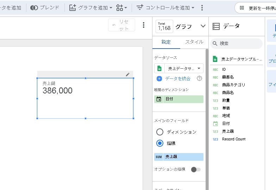Switch to the スタイル tab
This screenshot has width=276, height=190.
click(x=194, y=42)
